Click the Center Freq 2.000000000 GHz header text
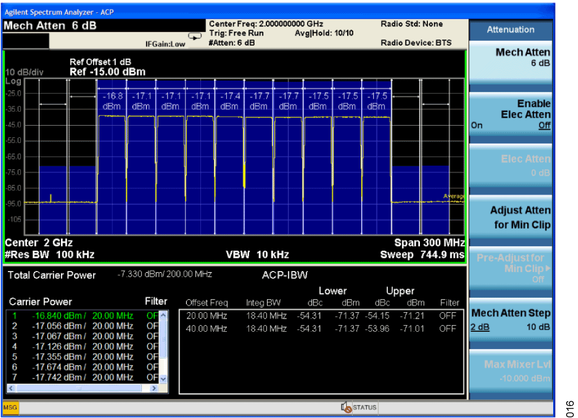 click(266, 24)
